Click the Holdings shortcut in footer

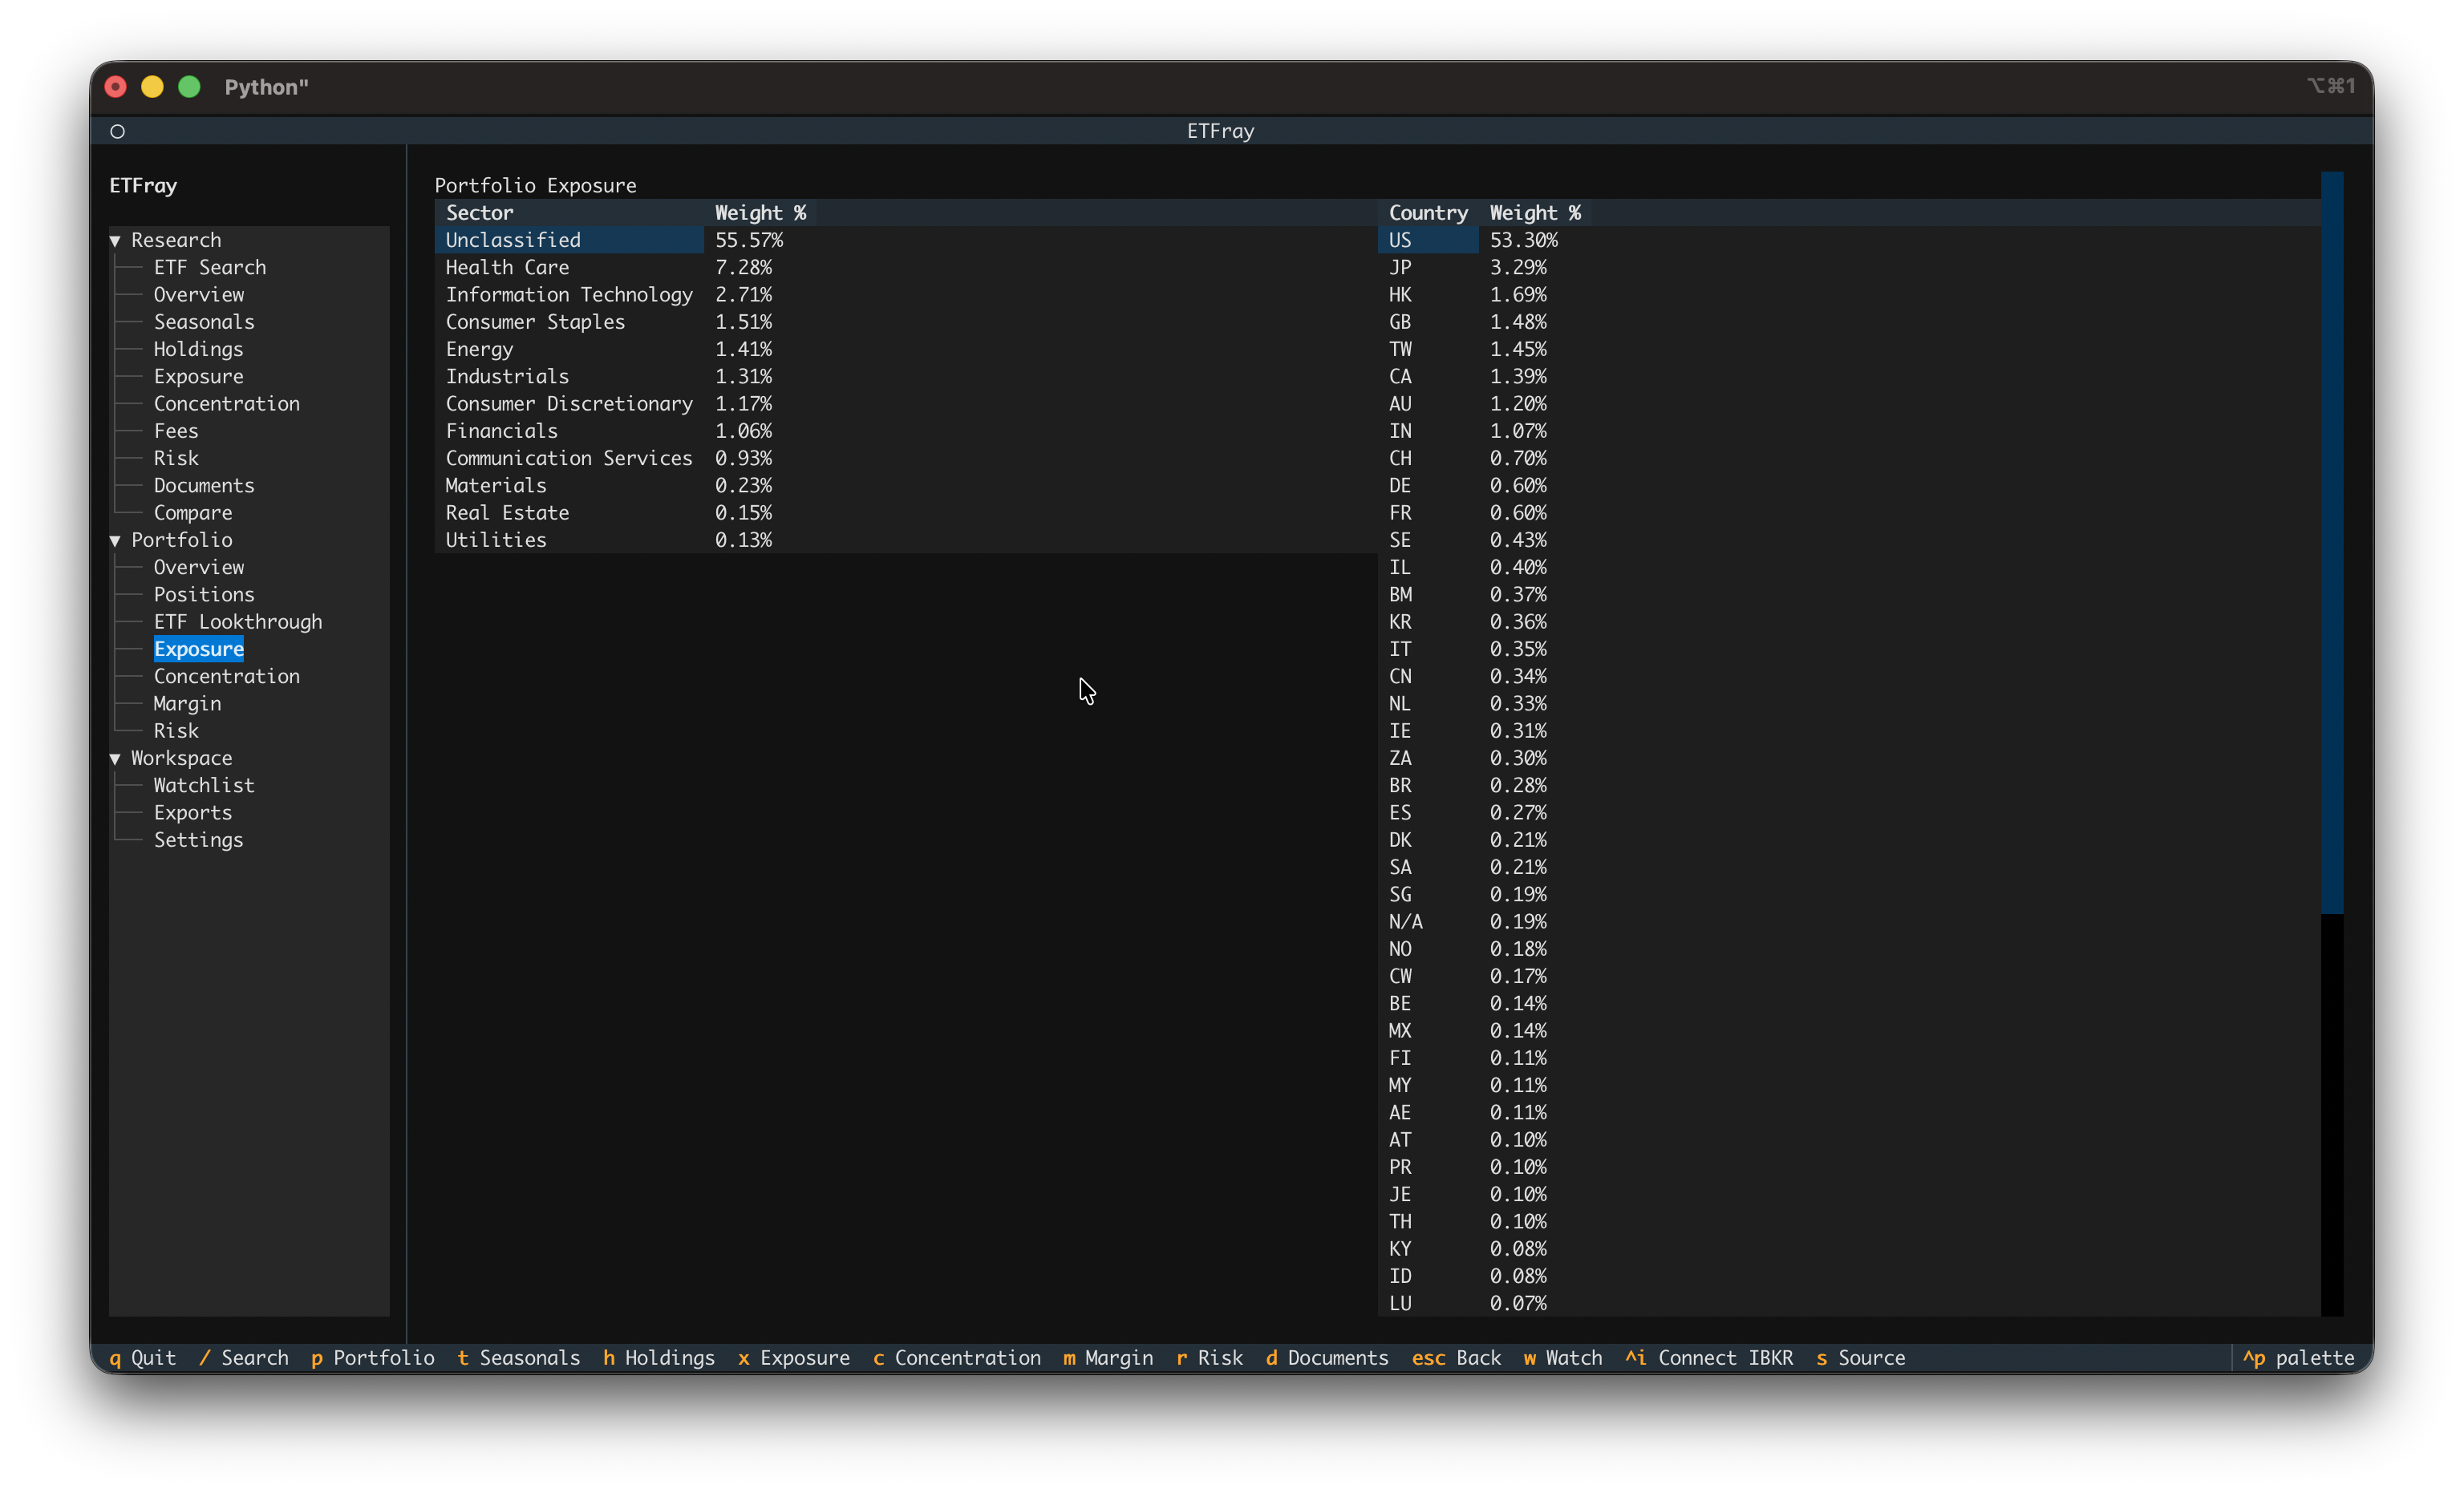[659, 1358]
